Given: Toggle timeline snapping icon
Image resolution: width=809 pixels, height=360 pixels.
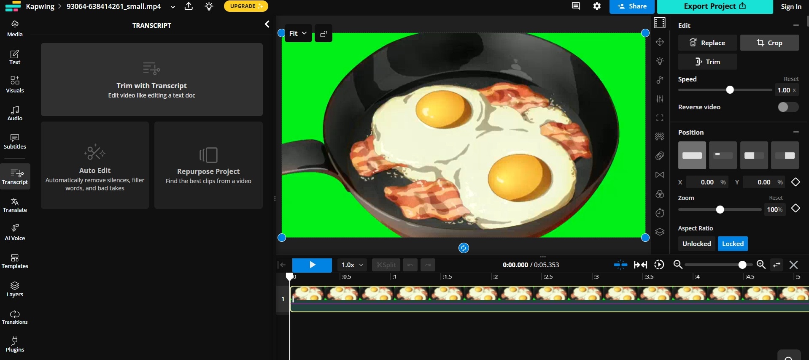Looking at the screenshot, I should click(x=620, y=265).
